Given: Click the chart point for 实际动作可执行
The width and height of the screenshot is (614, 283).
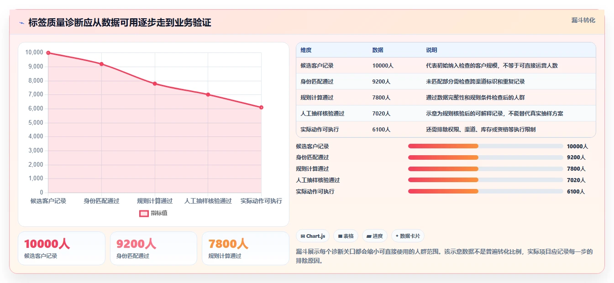Looking at the screenshot, I should pos(261,107).
